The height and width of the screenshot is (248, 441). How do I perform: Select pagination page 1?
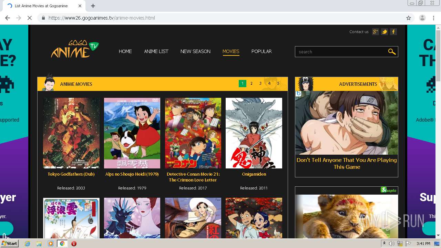click(243, 83)
